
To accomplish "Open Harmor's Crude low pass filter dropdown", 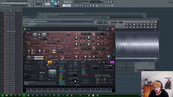I will [86, 34].
